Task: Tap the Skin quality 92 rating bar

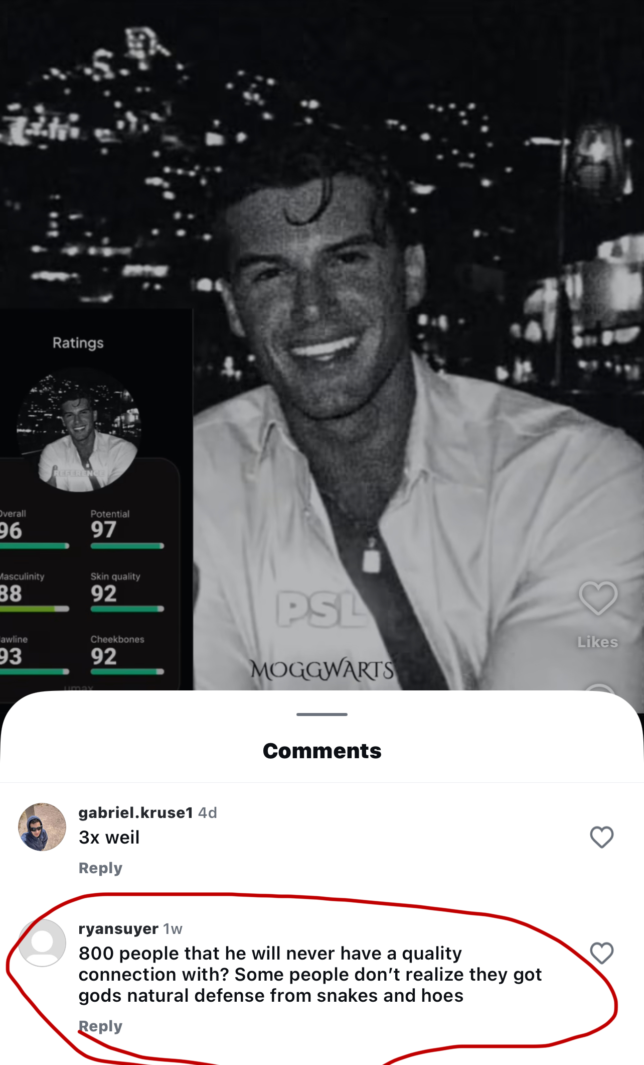Action: point(127,609)
